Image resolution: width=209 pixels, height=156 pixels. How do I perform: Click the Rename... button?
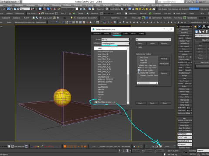165,43
